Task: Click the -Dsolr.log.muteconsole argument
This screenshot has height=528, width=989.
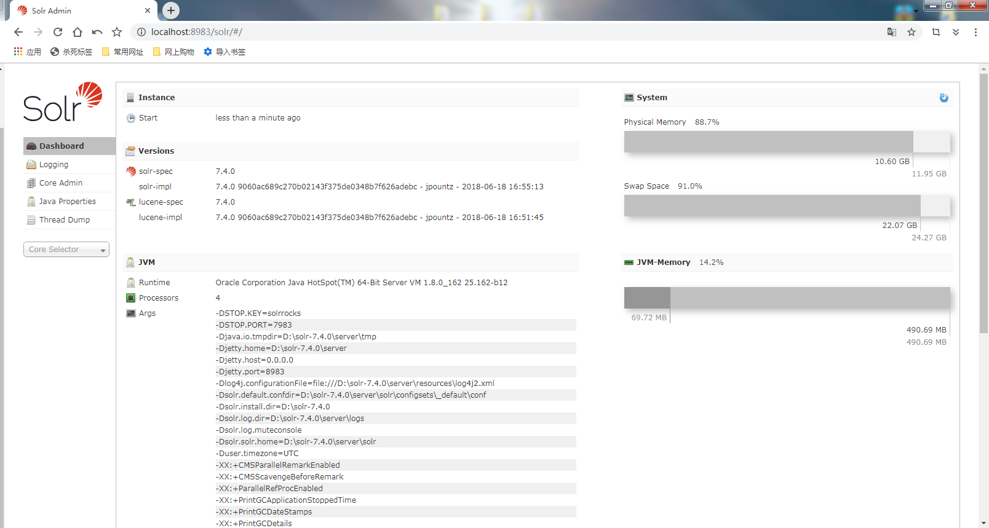Action: [x=259, y=430]
